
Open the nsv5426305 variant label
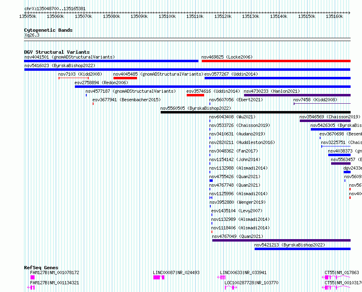pos(336,125)
